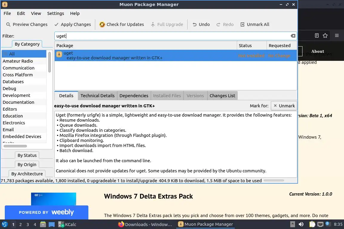Open the Help menu

click(75, 13)
